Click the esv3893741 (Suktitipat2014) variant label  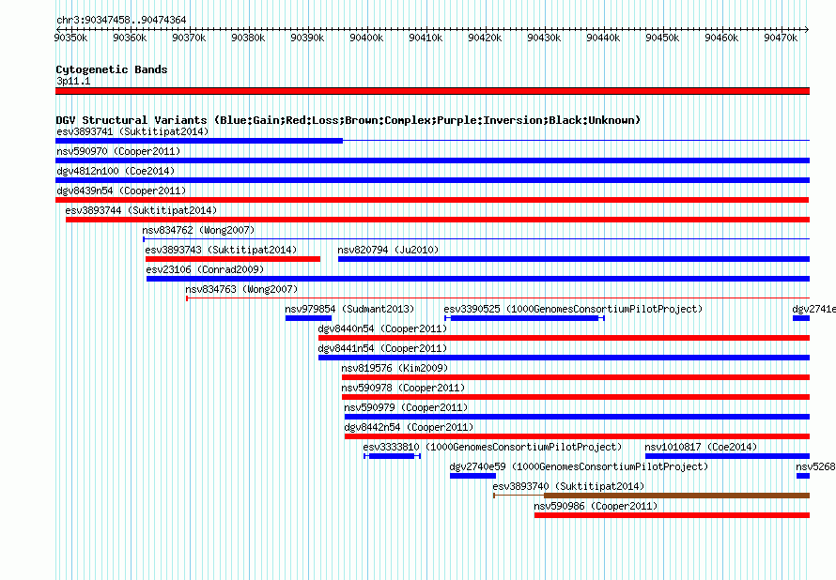coord(132,131)
